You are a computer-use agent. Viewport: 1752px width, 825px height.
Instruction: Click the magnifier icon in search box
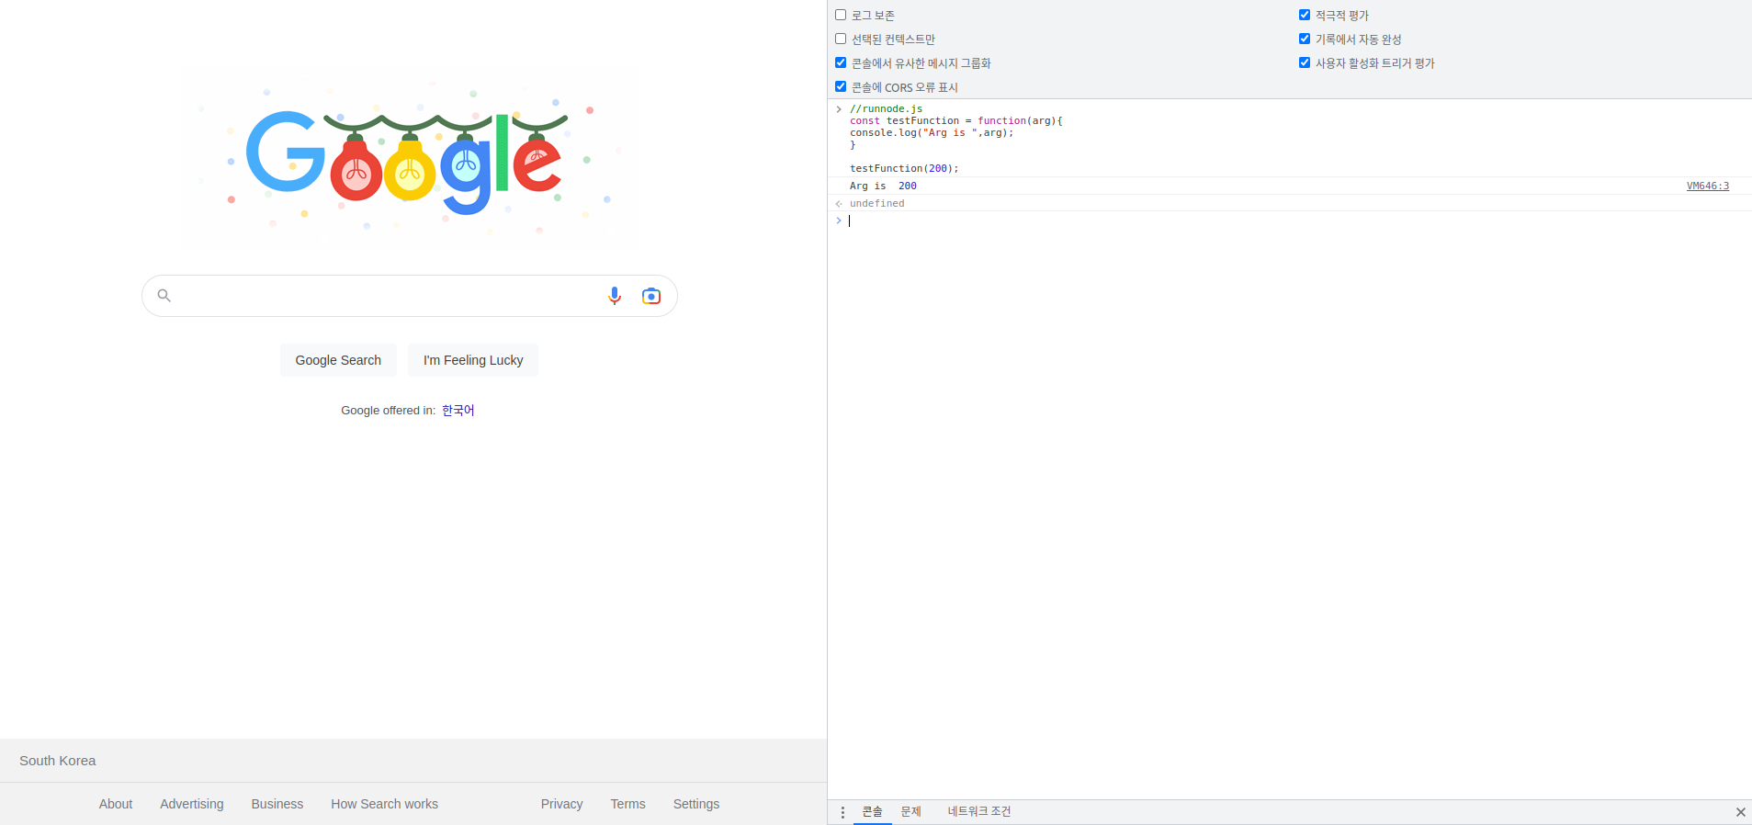(x=164, y=296)
